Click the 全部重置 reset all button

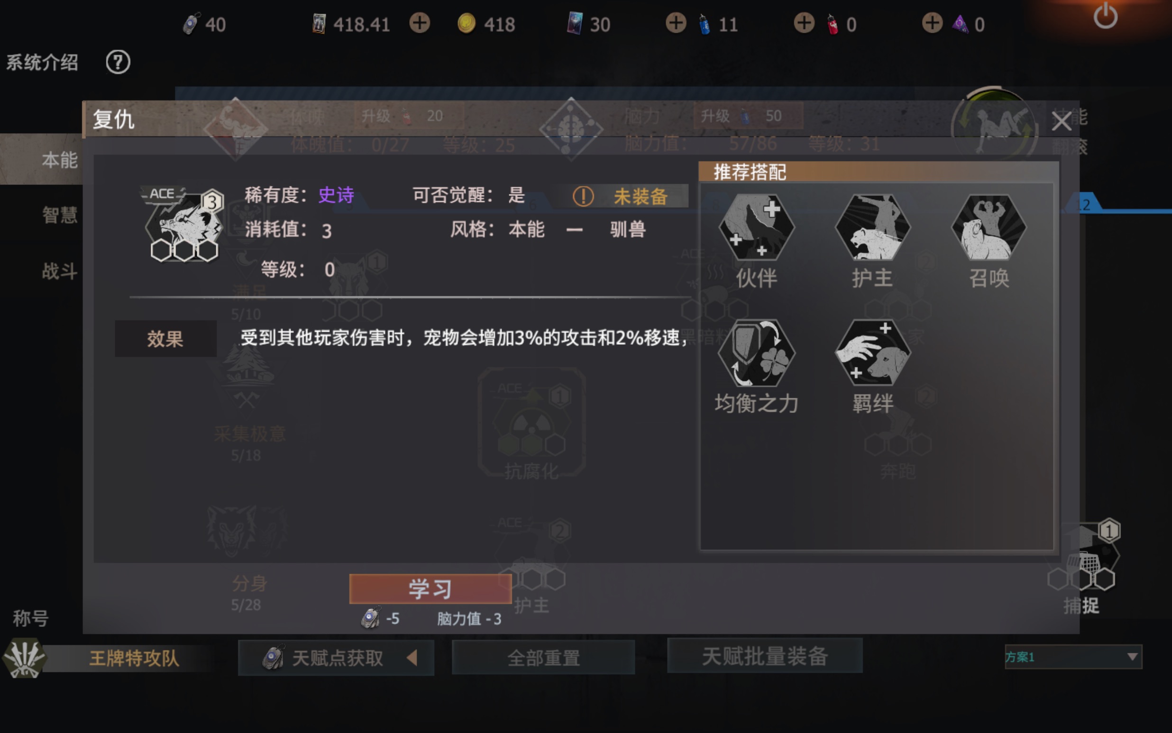[543, 657]
